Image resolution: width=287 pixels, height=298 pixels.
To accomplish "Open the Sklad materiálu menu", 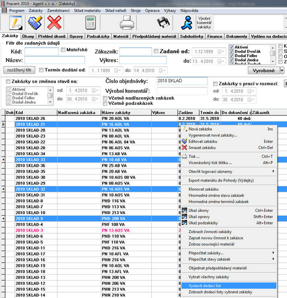I will coord(87,11).
